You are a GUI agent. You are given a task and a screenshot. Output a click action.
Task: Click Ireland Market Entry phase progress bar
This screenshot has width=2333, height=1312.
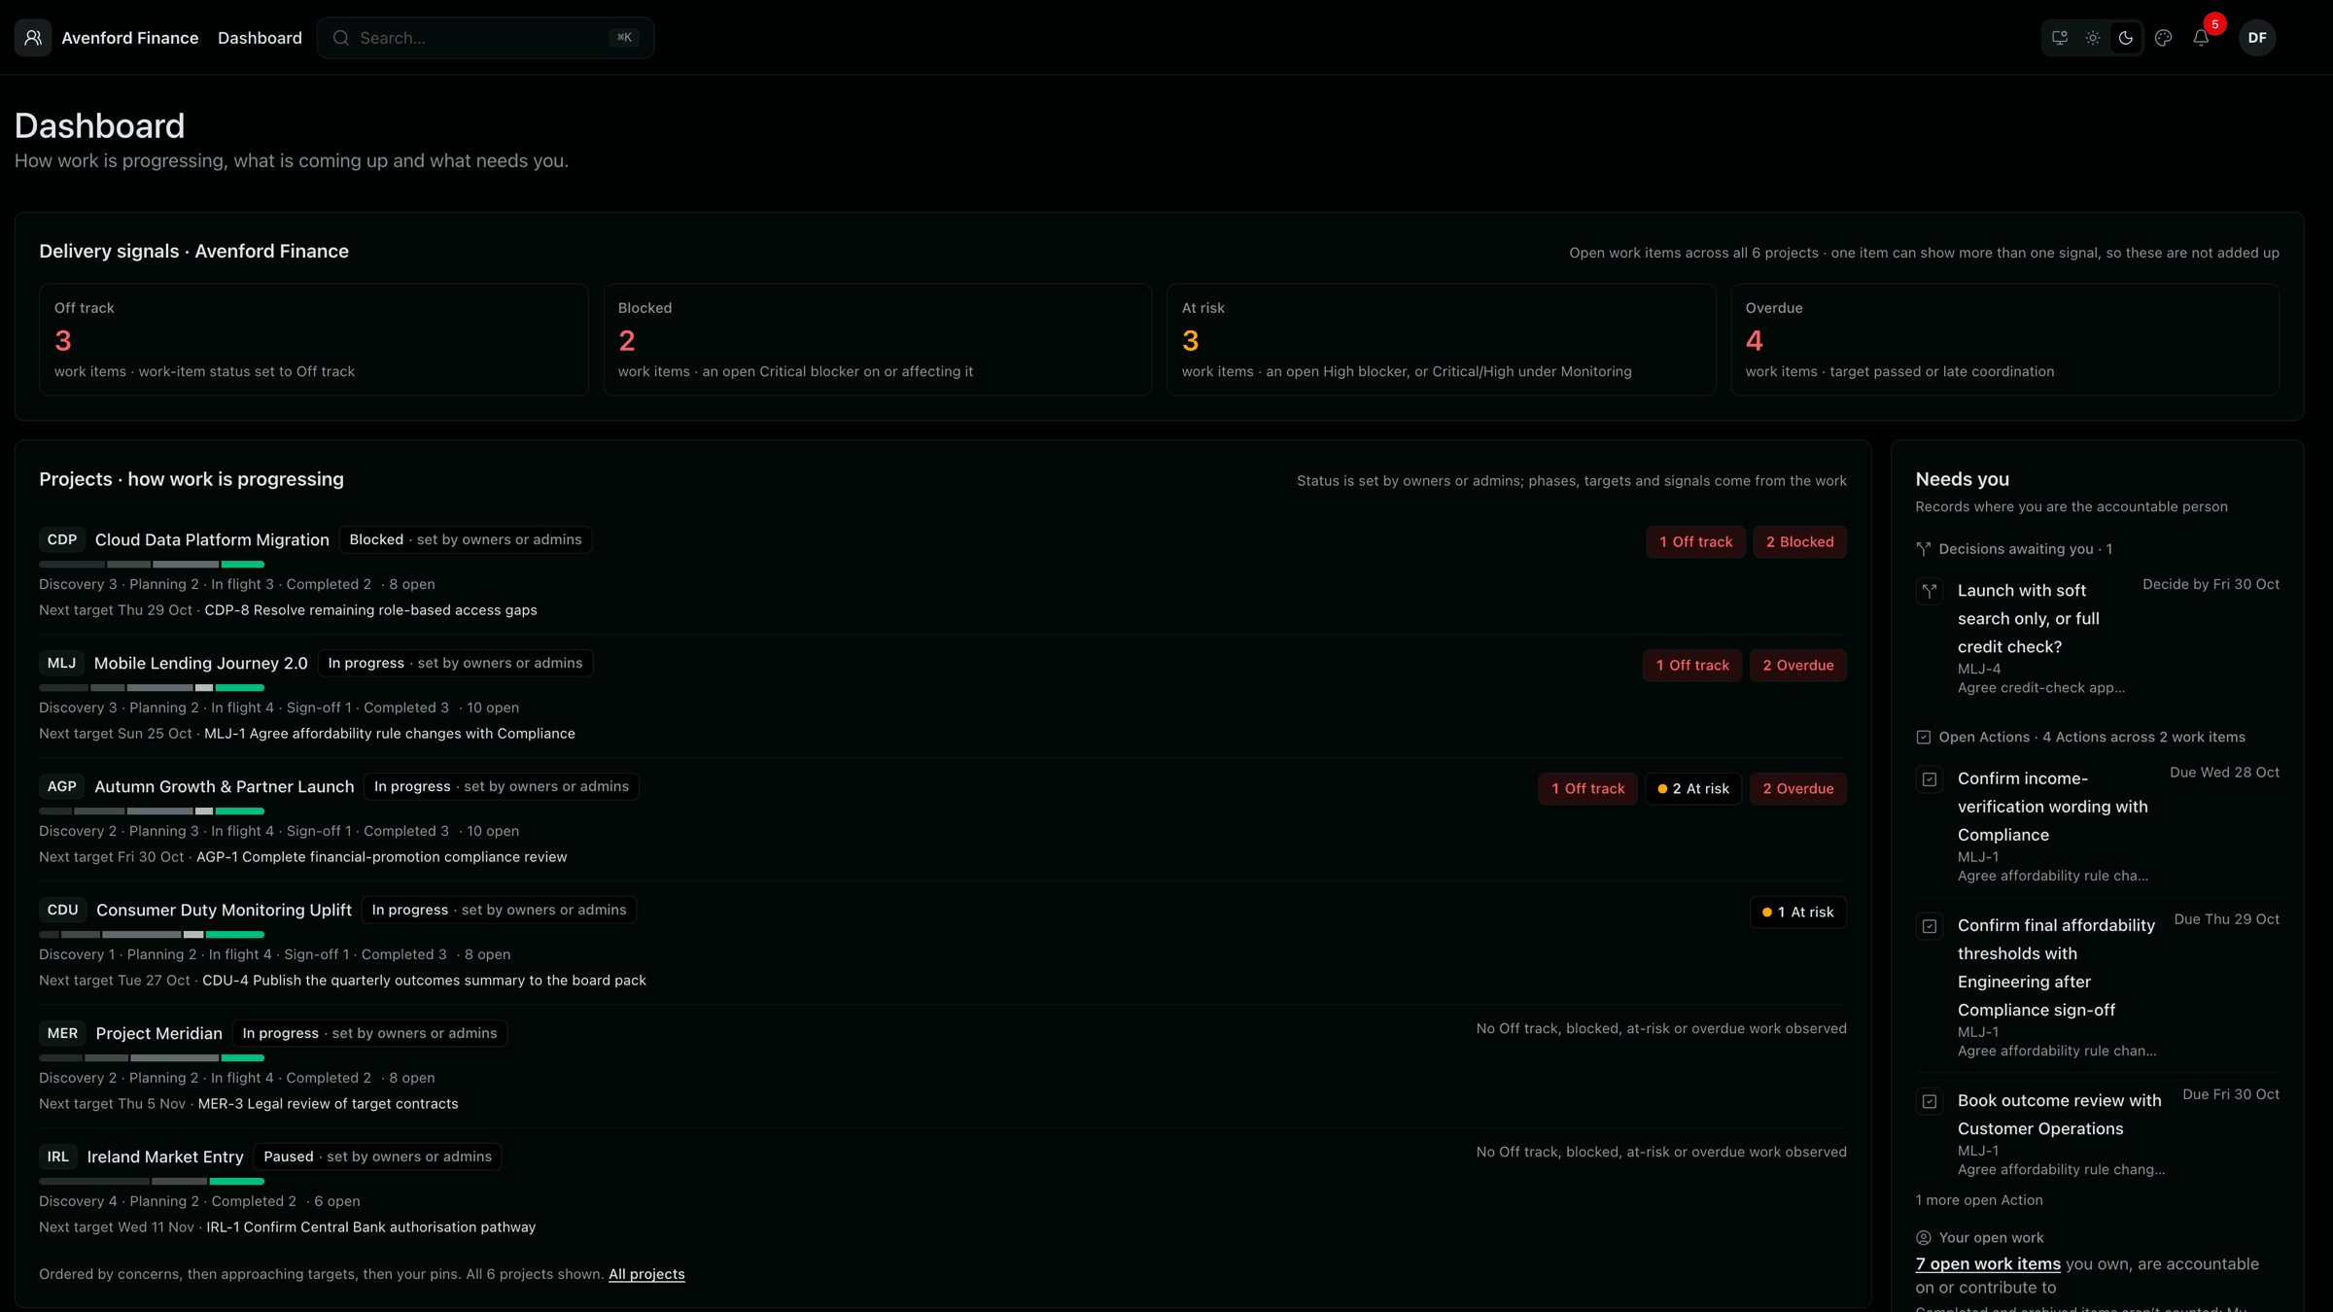(152, 1182)
